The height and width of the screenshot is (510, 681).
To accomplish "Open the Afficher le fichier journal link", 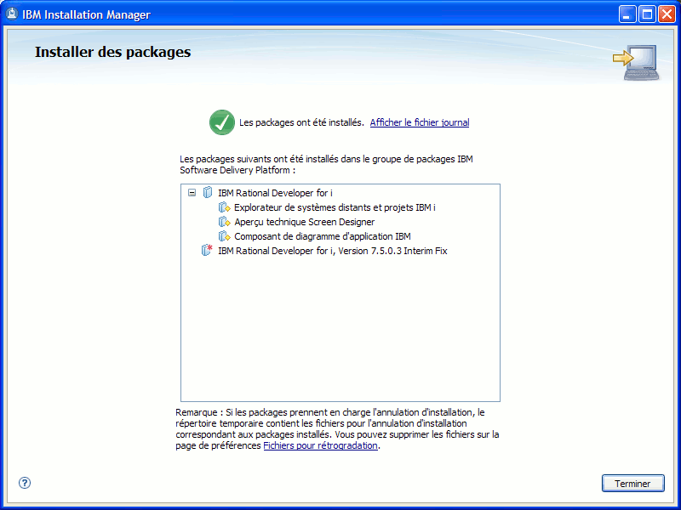I will pos(420,122).
